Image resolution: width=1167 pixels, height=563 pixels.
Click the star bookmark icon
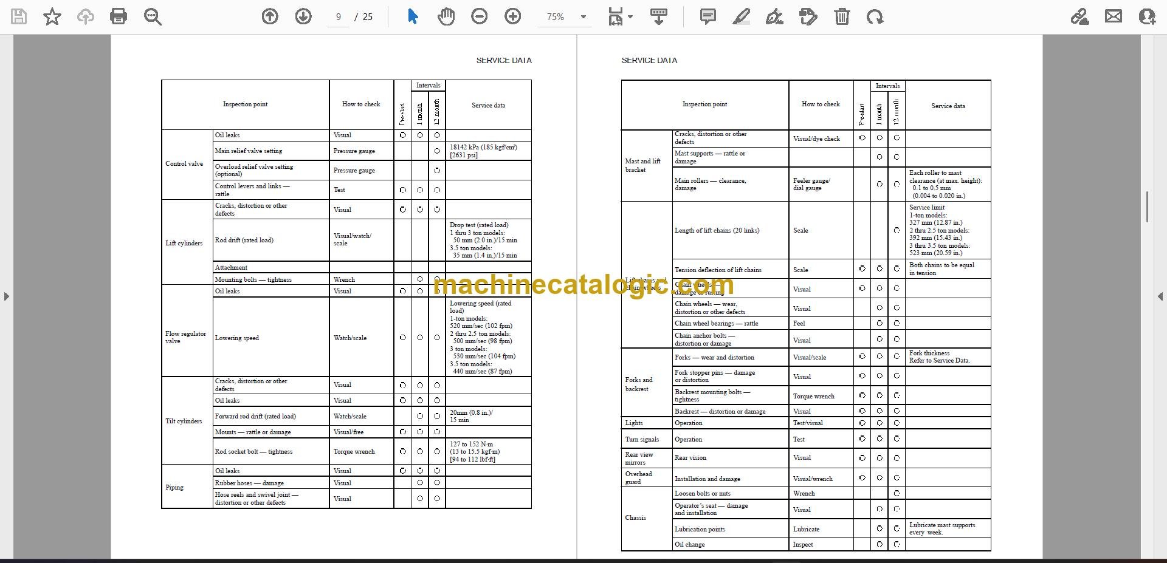pos(52,17)
